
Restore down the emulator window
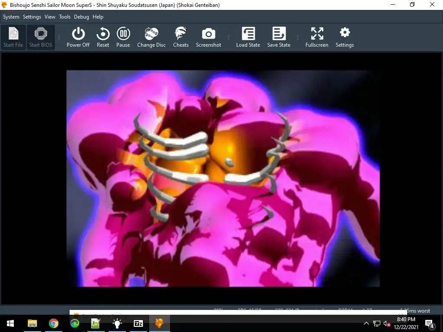(x=412, y=5)
